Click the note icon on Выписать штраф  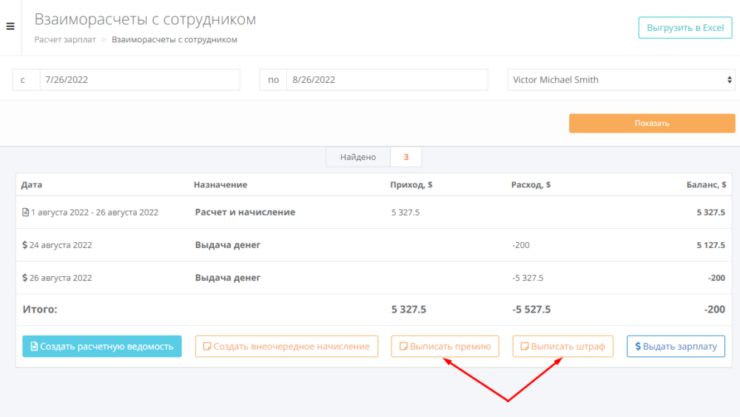tap(525, 347)
